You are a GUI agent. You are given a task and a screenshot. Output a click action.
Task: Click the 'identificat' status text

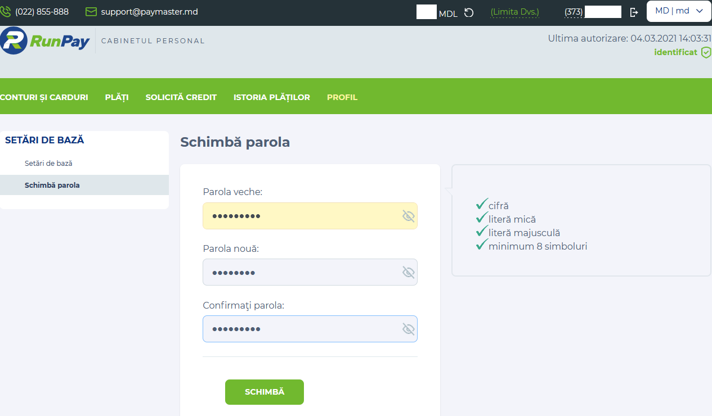pyautogui.click(x=675, y=52)
